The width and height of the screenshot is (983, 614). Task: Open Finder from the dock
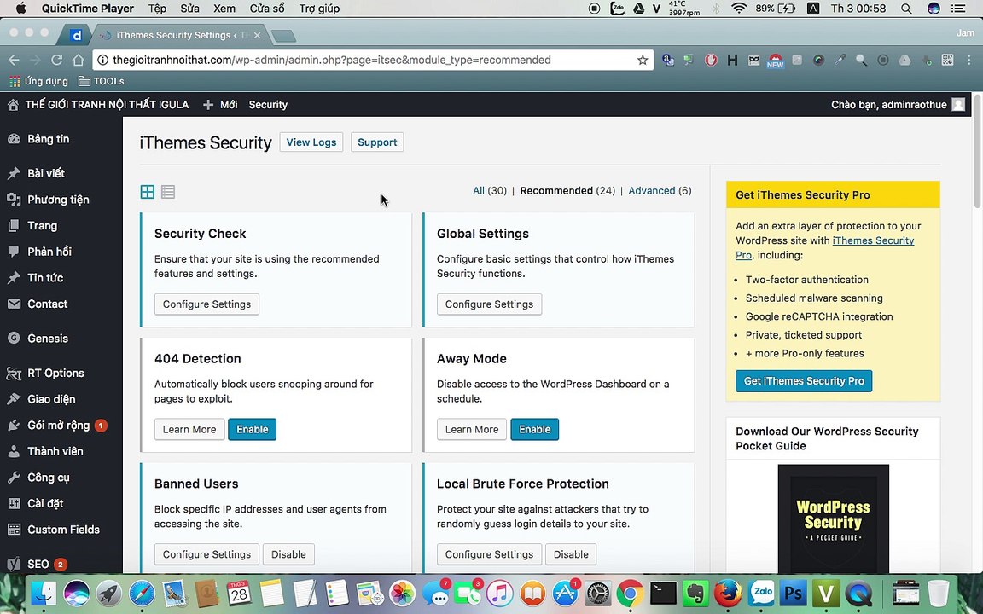[43, 593]
